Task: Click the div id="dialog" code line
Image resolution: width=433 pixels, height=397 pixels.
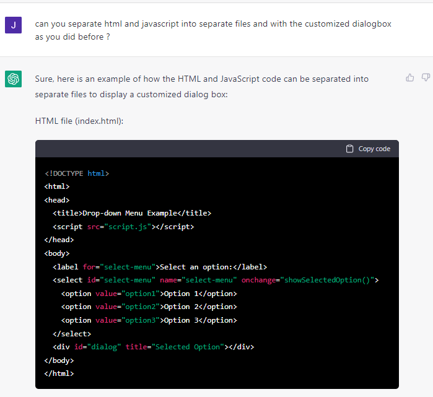Action: pyautogui.click(x=154, y=347)
